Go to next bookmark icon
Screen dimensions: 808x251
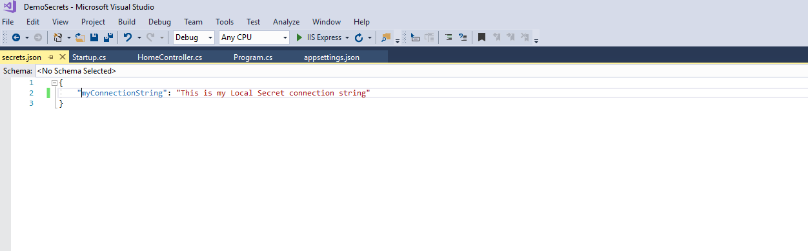click(x=511, y=37)
